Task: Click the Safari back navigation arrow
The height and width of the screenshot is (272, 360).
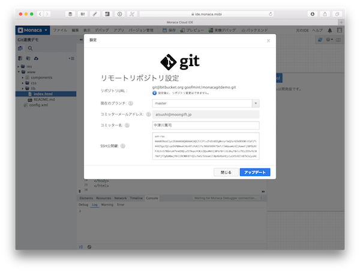Action: 40,14
